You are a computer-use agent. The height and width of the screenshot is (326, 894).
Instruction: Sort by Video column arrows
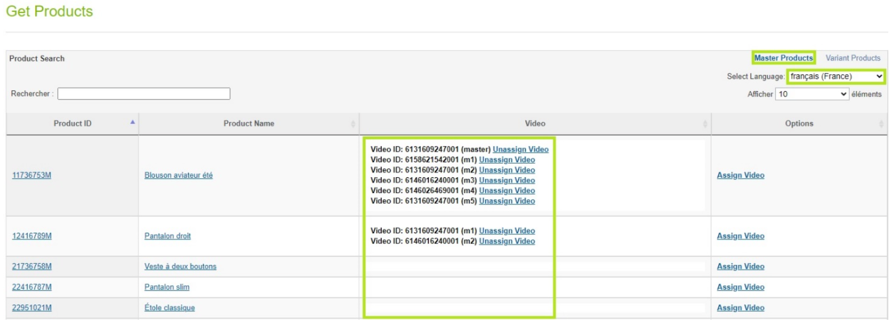[x=705, y=123]
